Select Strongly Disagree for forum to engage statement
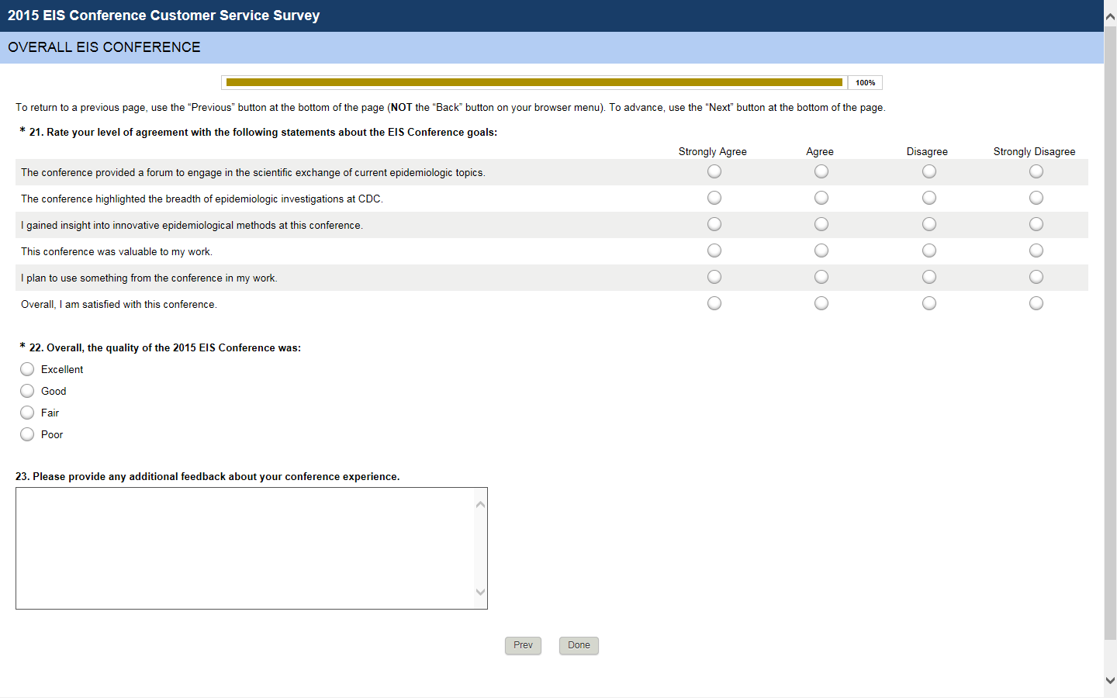Screen dimensions: 1117x698 pyautogui.click(x=1036, y=171)
